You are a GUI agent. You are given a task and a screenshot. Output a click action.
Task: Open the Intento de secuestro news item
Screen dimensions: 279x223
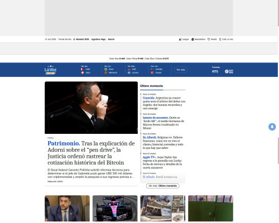(x=163, y=123)
